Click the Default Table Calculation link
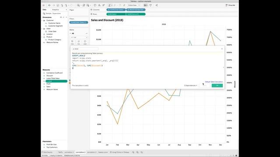This screenshot has width=280, height=157. point(214,82)
